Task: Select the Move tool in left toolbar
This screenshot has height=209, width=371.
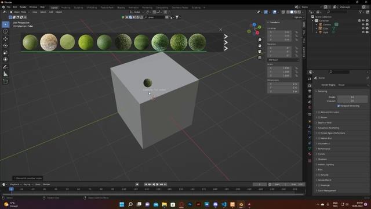Action: point(5,39)
